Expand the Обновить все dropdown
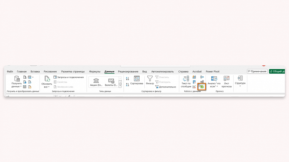Viewport: 289px width, 162px height. pos(47,82)
